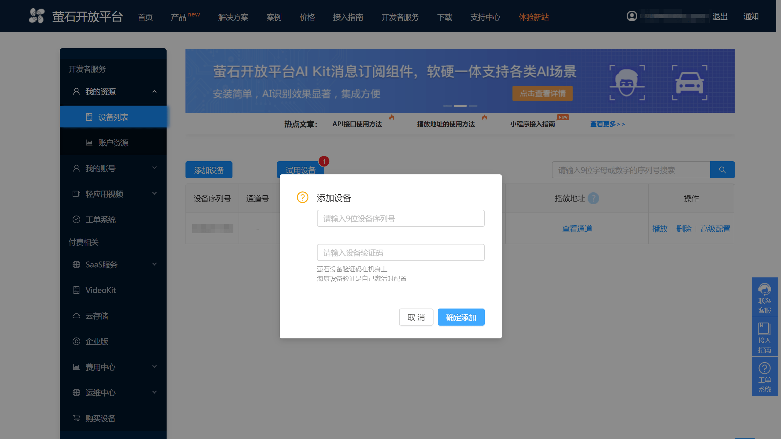The width and height of the screenshot is (781, 439).
Task: Click the VideoKit sidebar icon
Action: click(76, 290)
